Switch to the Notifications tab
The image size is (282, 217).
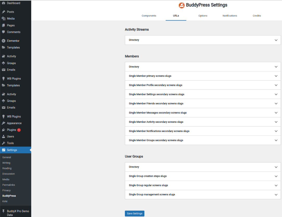click(230, 16)
